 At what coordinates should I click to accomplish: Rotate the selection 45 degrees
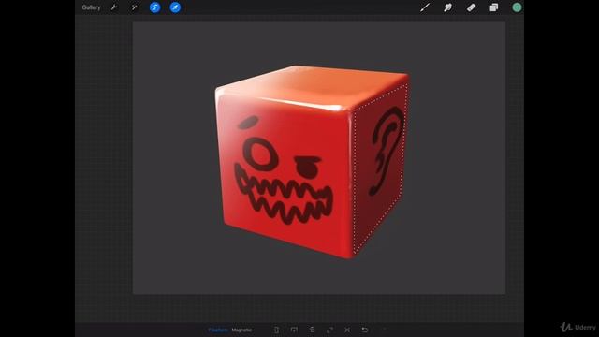[312, 330]
